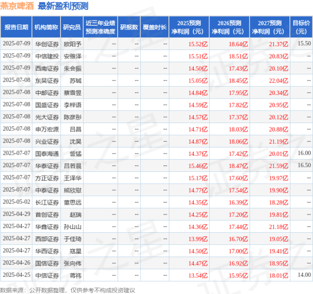Screen dimensions: 313x294
Task: Click the date 2025-04-29
Action: click(17, 214)
